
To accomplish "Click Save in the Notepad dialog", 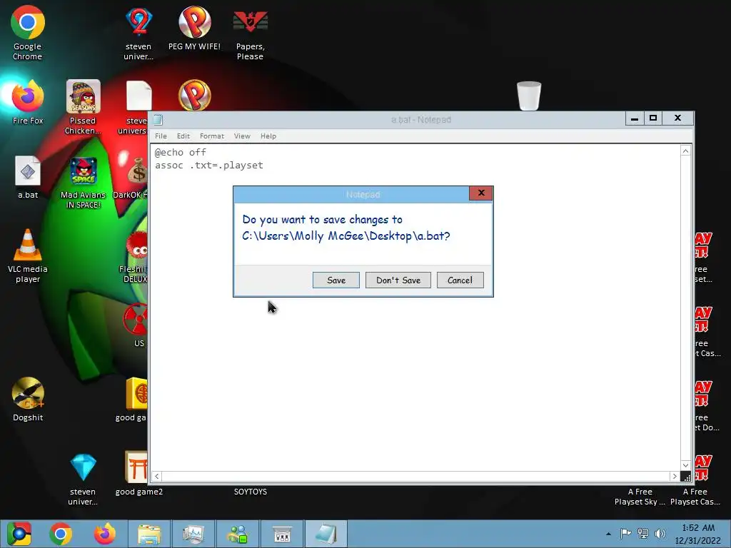I will click(336, 280).
